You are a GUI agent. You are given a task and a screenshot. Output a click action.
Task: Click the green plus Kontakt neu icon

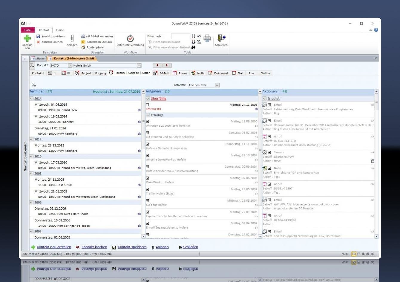(27, 39)
